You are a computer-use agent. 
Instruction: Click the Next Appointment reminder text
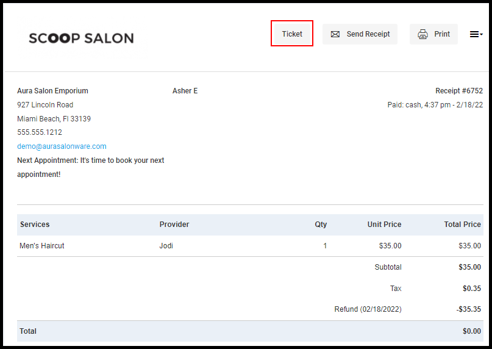91,167
